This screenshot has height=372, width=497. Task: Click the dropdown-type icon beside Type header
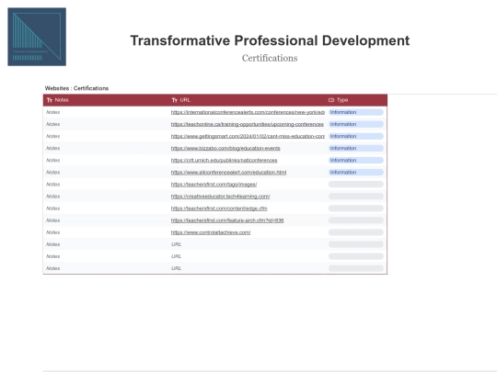tap(331, 100)
